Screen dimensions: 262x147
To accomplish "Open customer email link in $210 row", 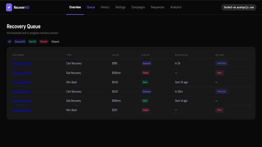I will [x=21, y=110].
